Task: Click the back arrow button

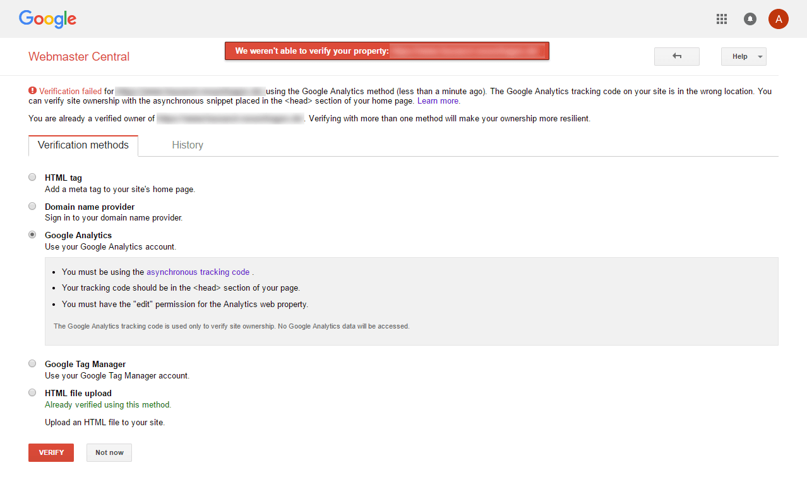Action: [x=677, y=56]
